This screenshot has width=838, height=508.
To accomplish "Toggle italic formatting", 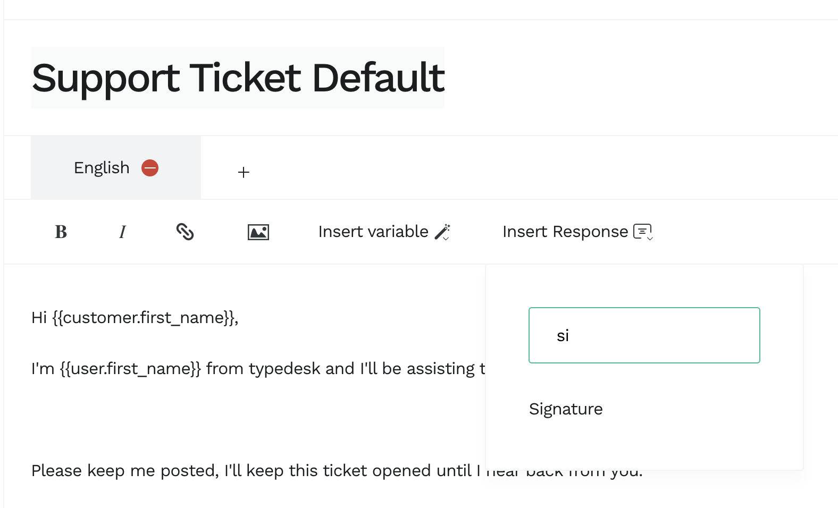I will click(123, 232).
